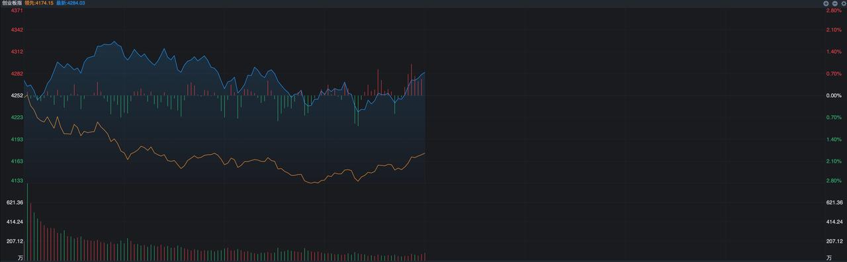This screenshot has width=847, height=262.
Task: Click the green 2.80% axis label
Action: pos(834,180)
